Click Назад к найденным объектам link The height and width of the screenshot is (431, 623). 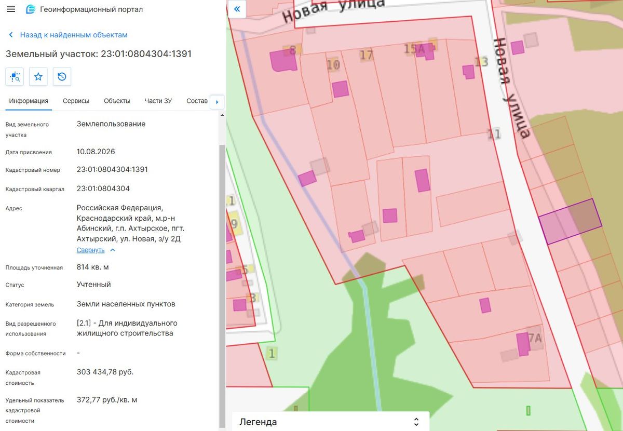point(74,35)
